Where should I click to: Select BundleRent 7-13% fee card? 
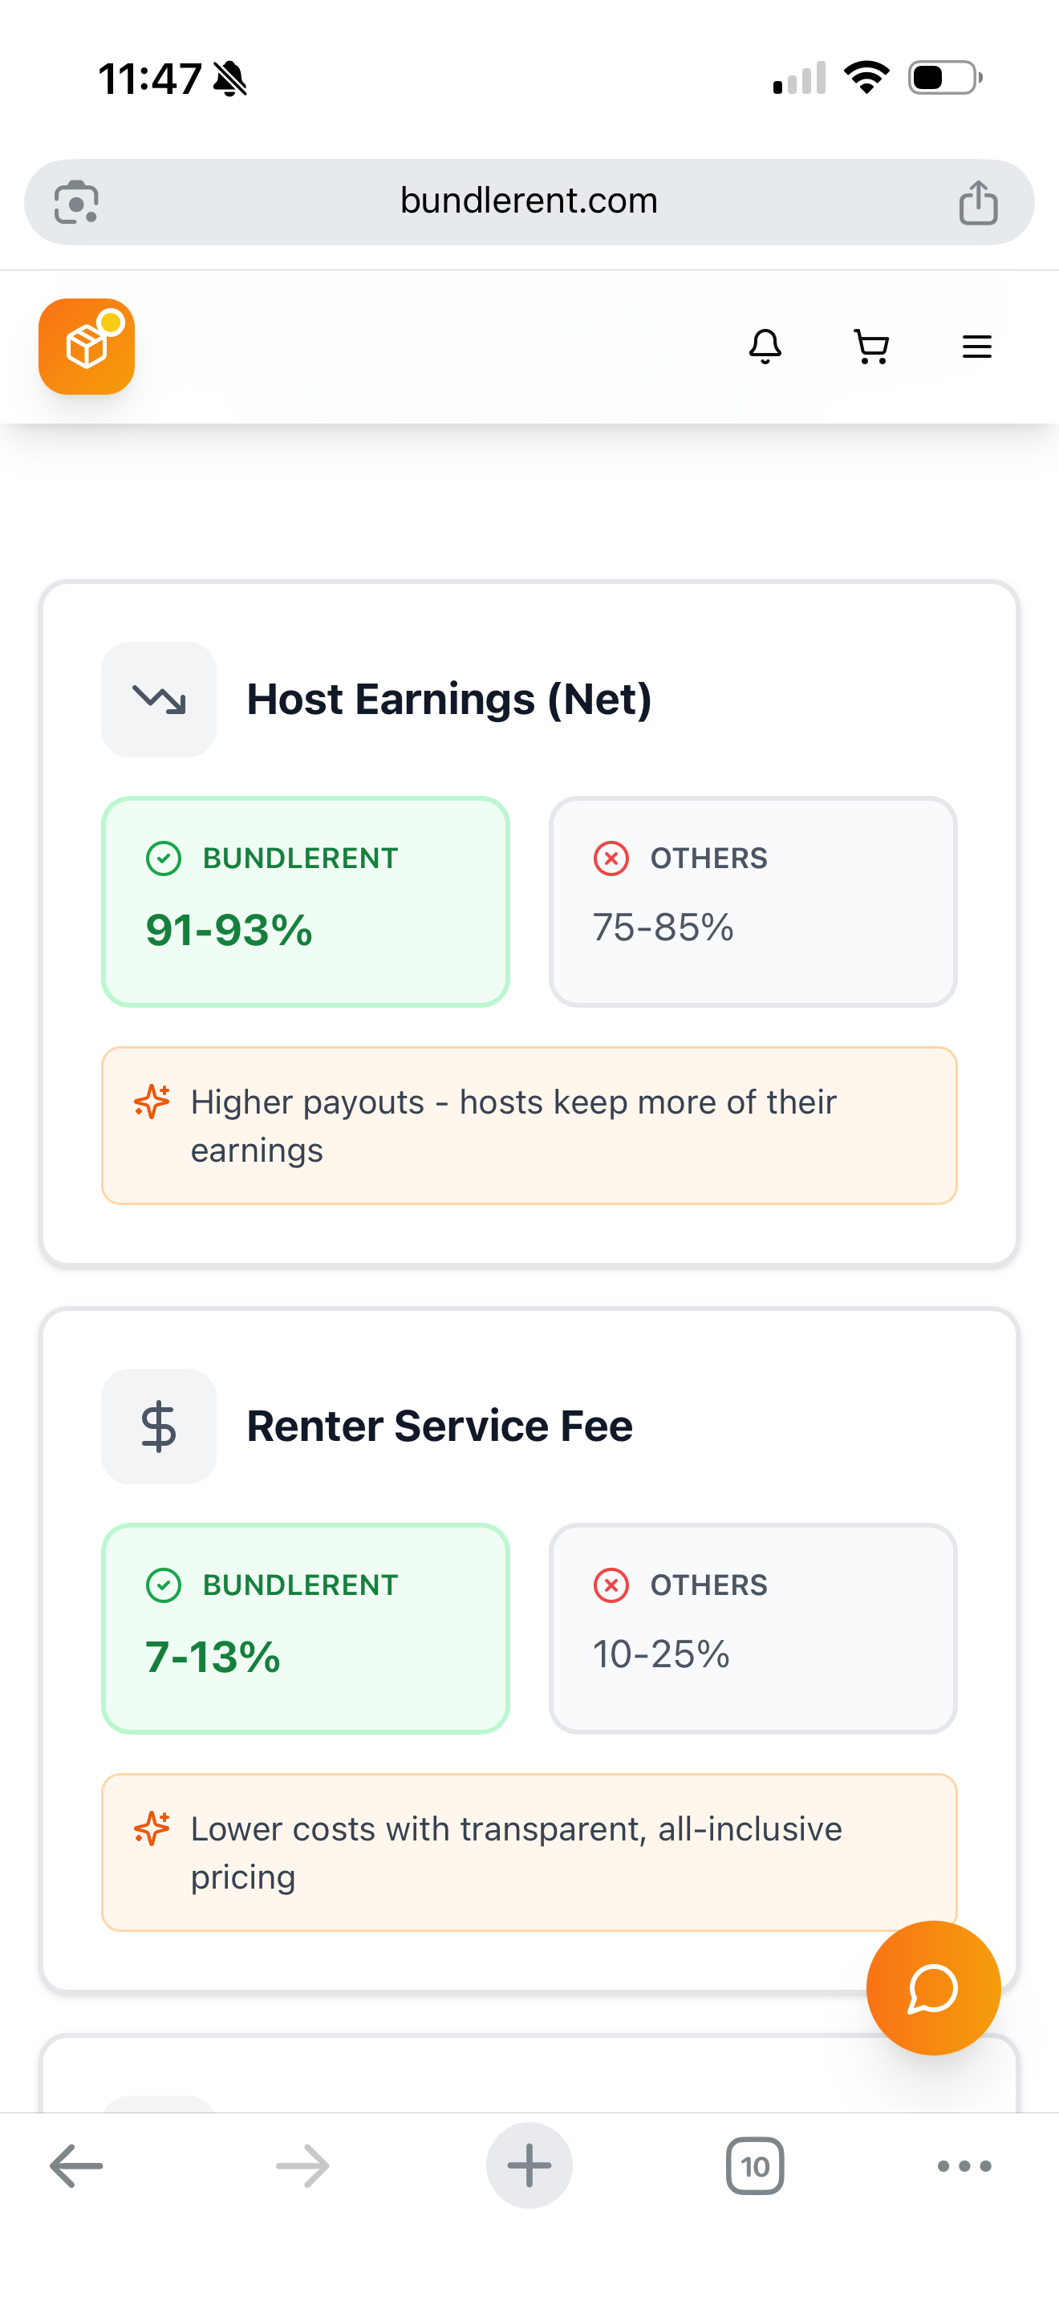(306, 1629)
